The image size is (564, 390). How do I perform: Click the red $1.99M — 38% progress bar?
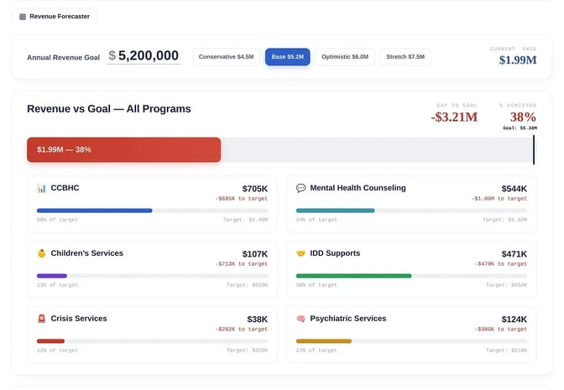coord(123,149)
